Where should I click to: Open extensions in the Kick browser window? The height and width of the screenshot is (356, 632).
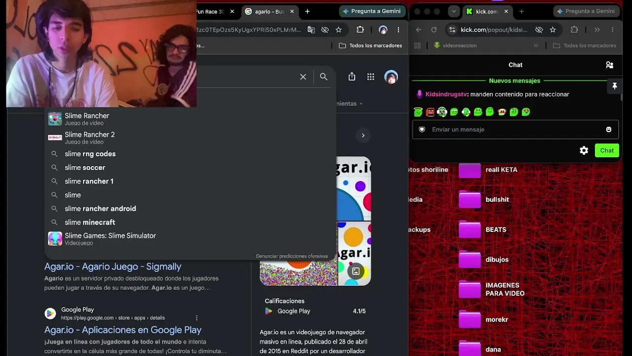pos(574,30)
